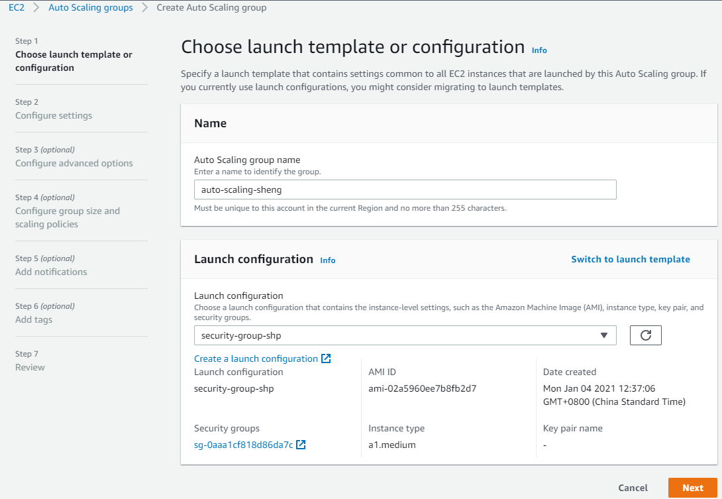Cancel the Auto Scaling group creation

pos(633,488)
